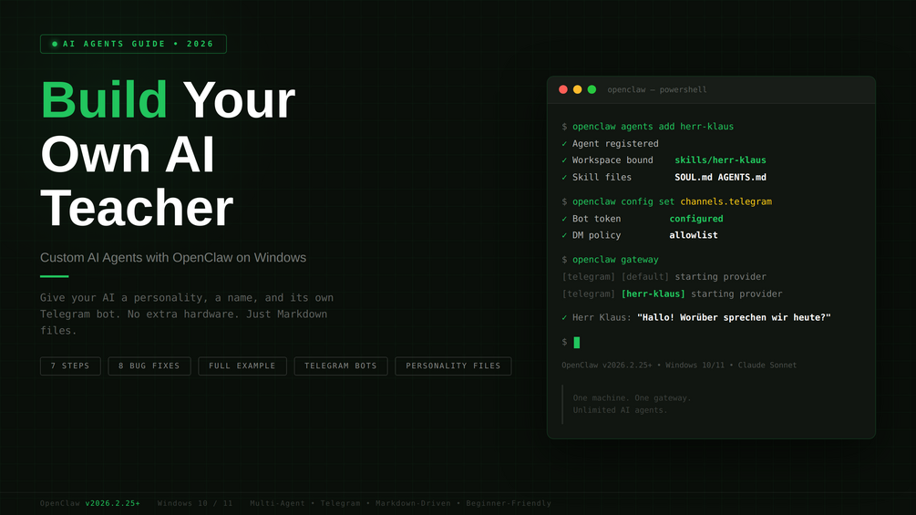Open the FULL EXAMPLE tag
This screenshot has width=916, height=515.
coord(242,366)
